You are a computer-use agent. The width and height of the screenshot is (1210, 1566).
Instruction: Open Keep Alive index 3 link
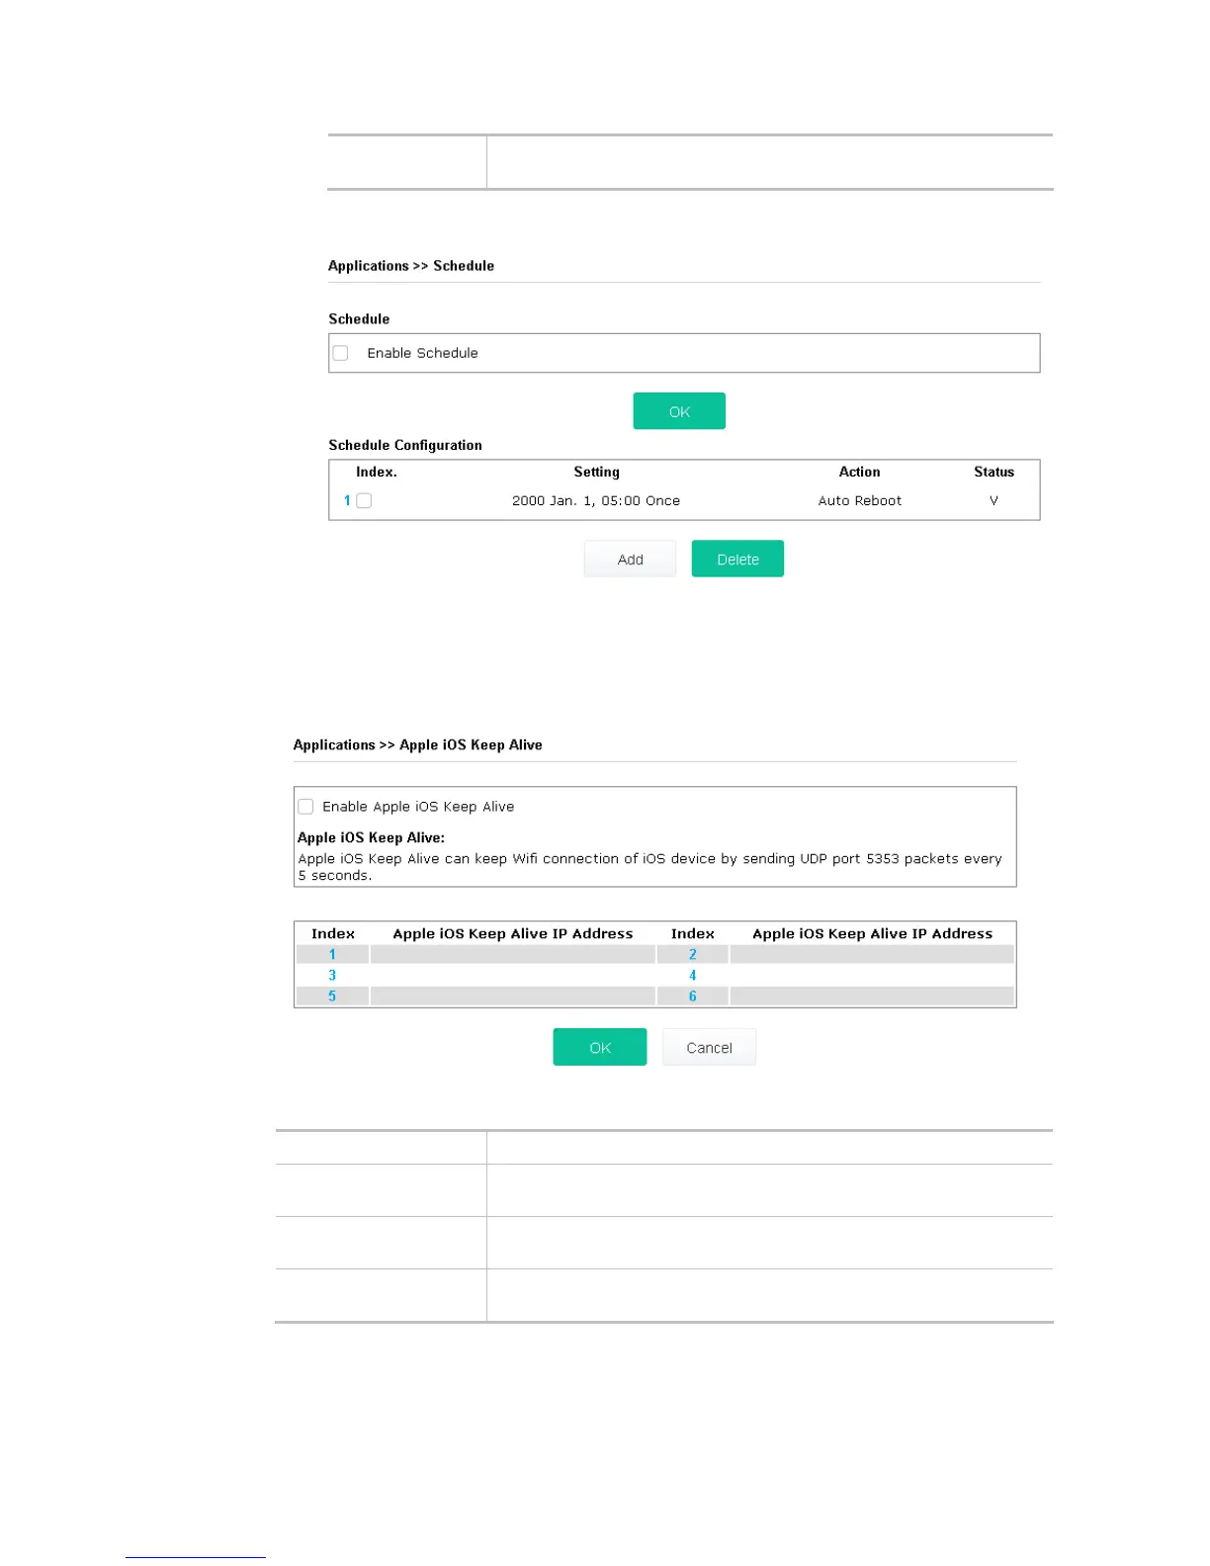(x=332, y=975)
